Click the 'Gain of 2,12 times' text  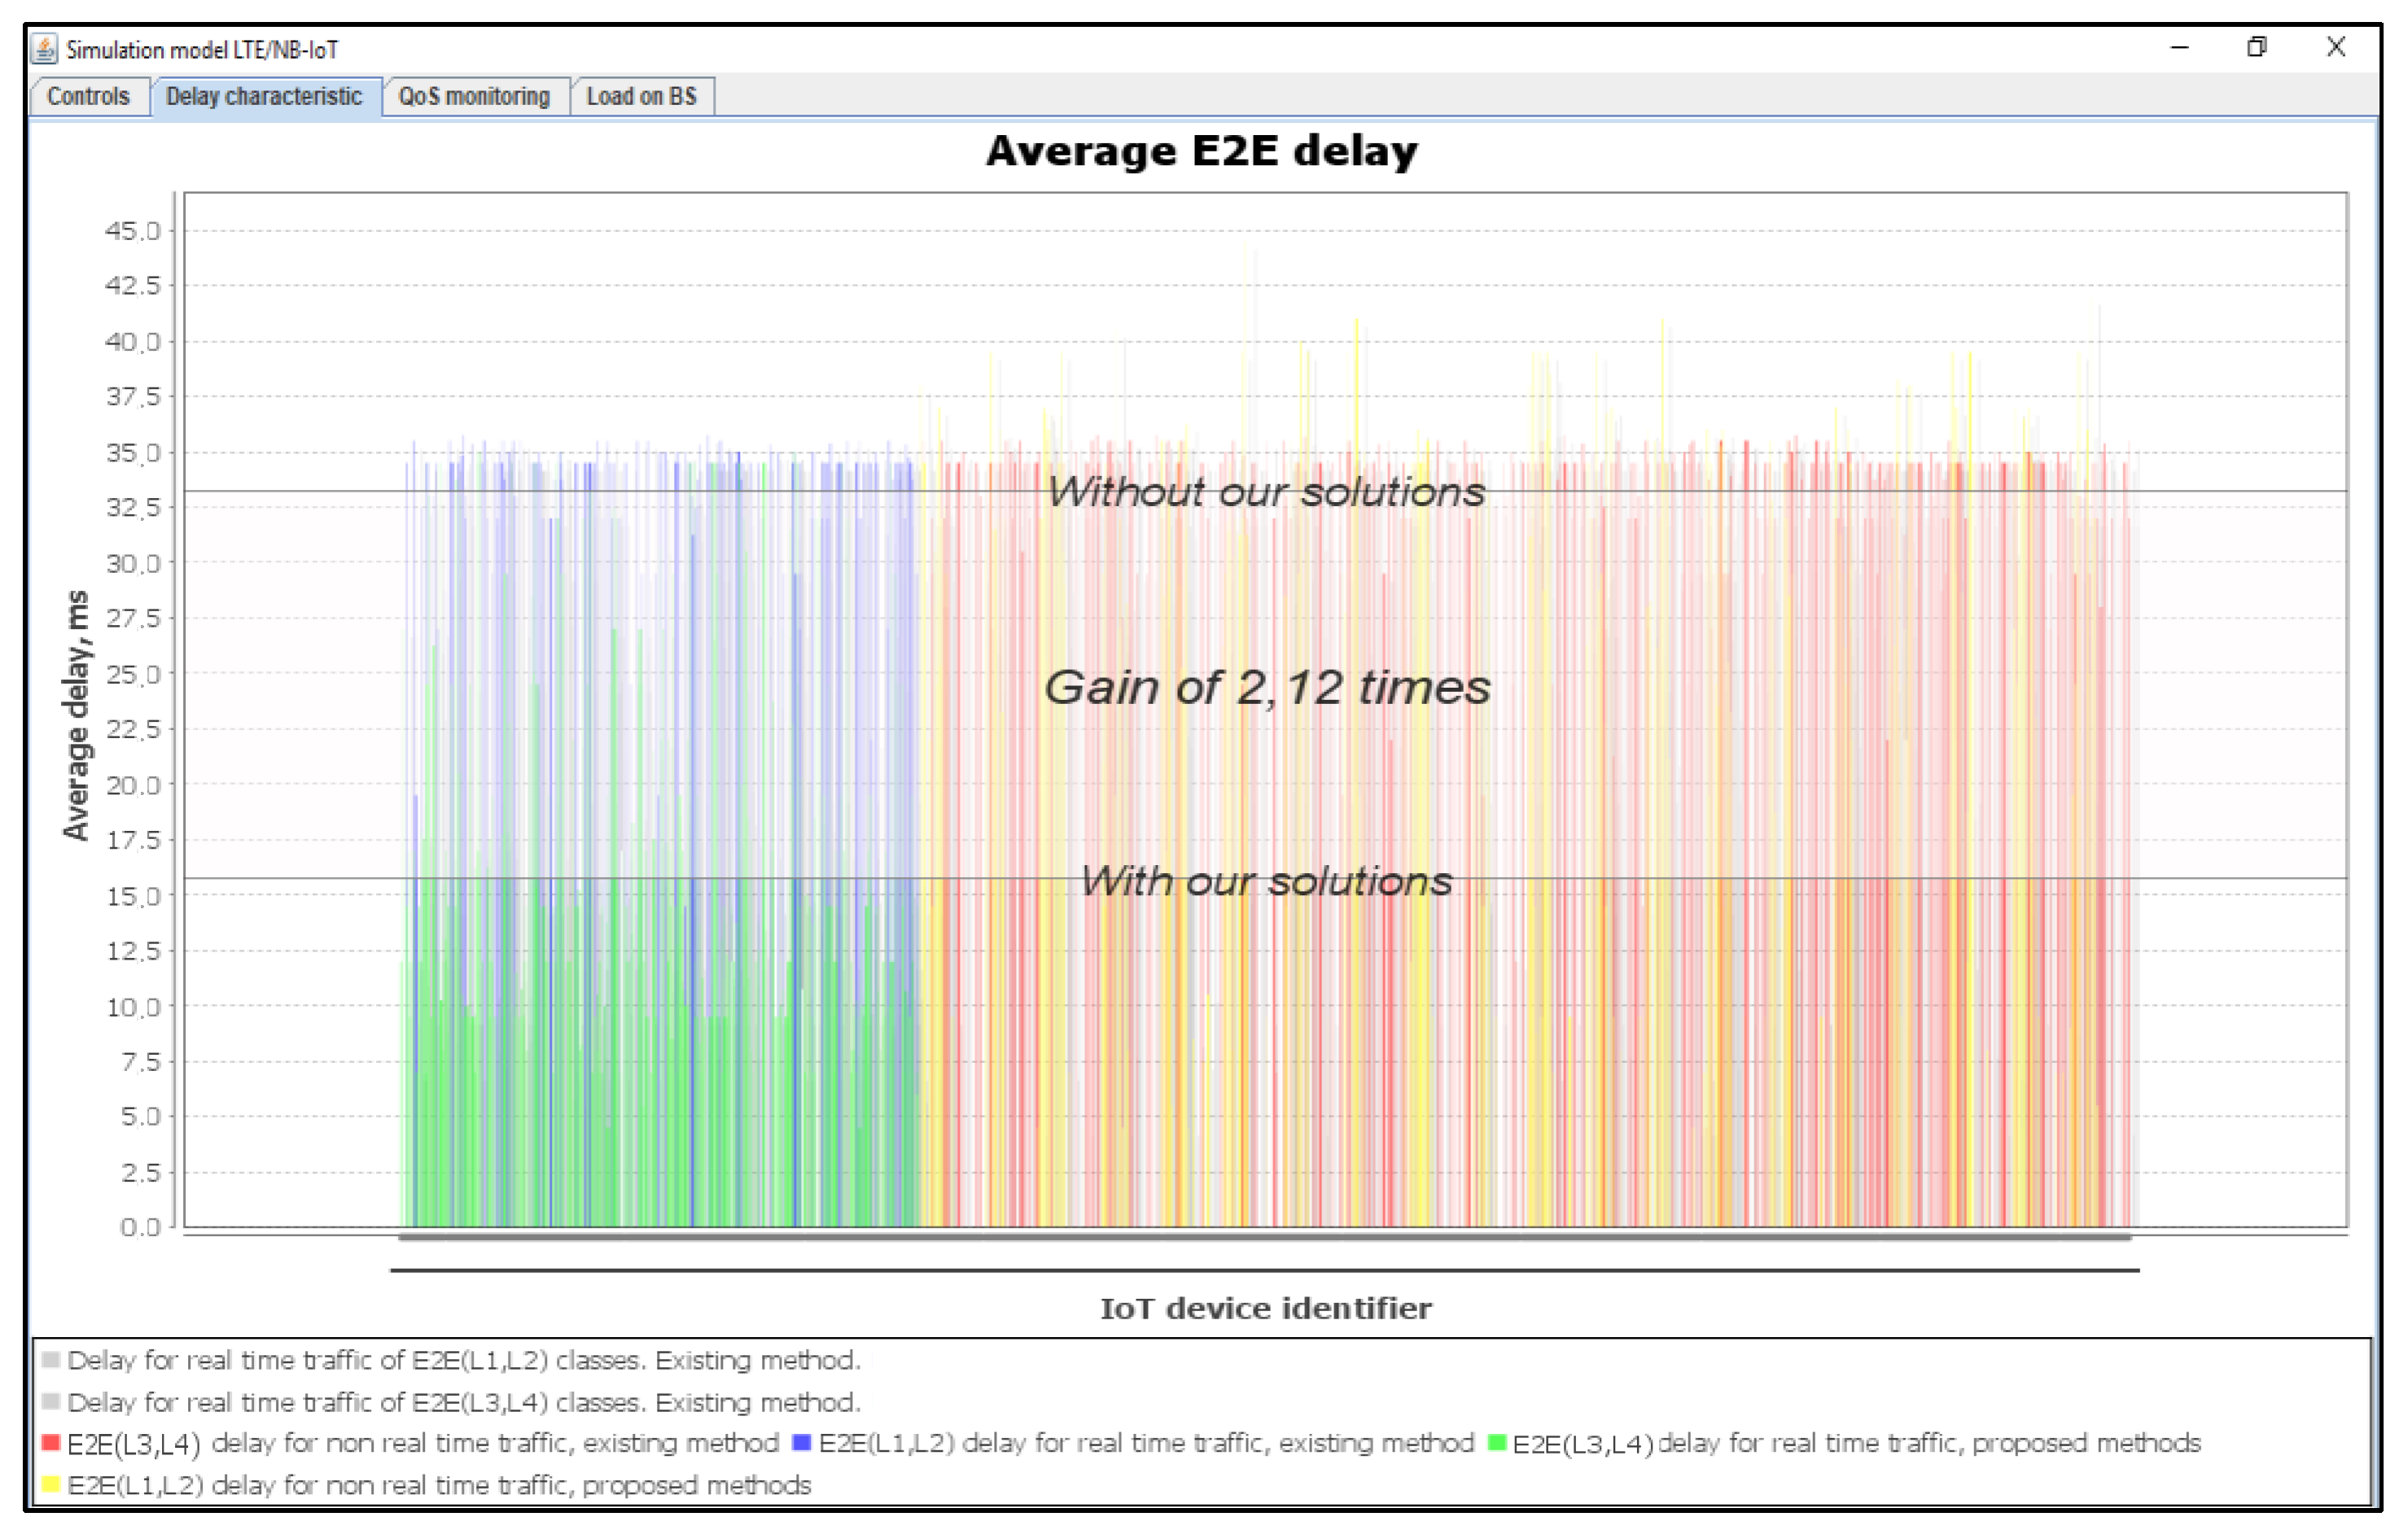pyautogui.click(x=1267, y=688)
